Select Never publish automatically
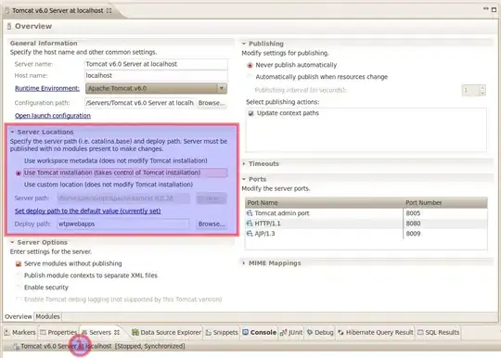The width and height of the screenshot is (501, 358). [250, 65]
